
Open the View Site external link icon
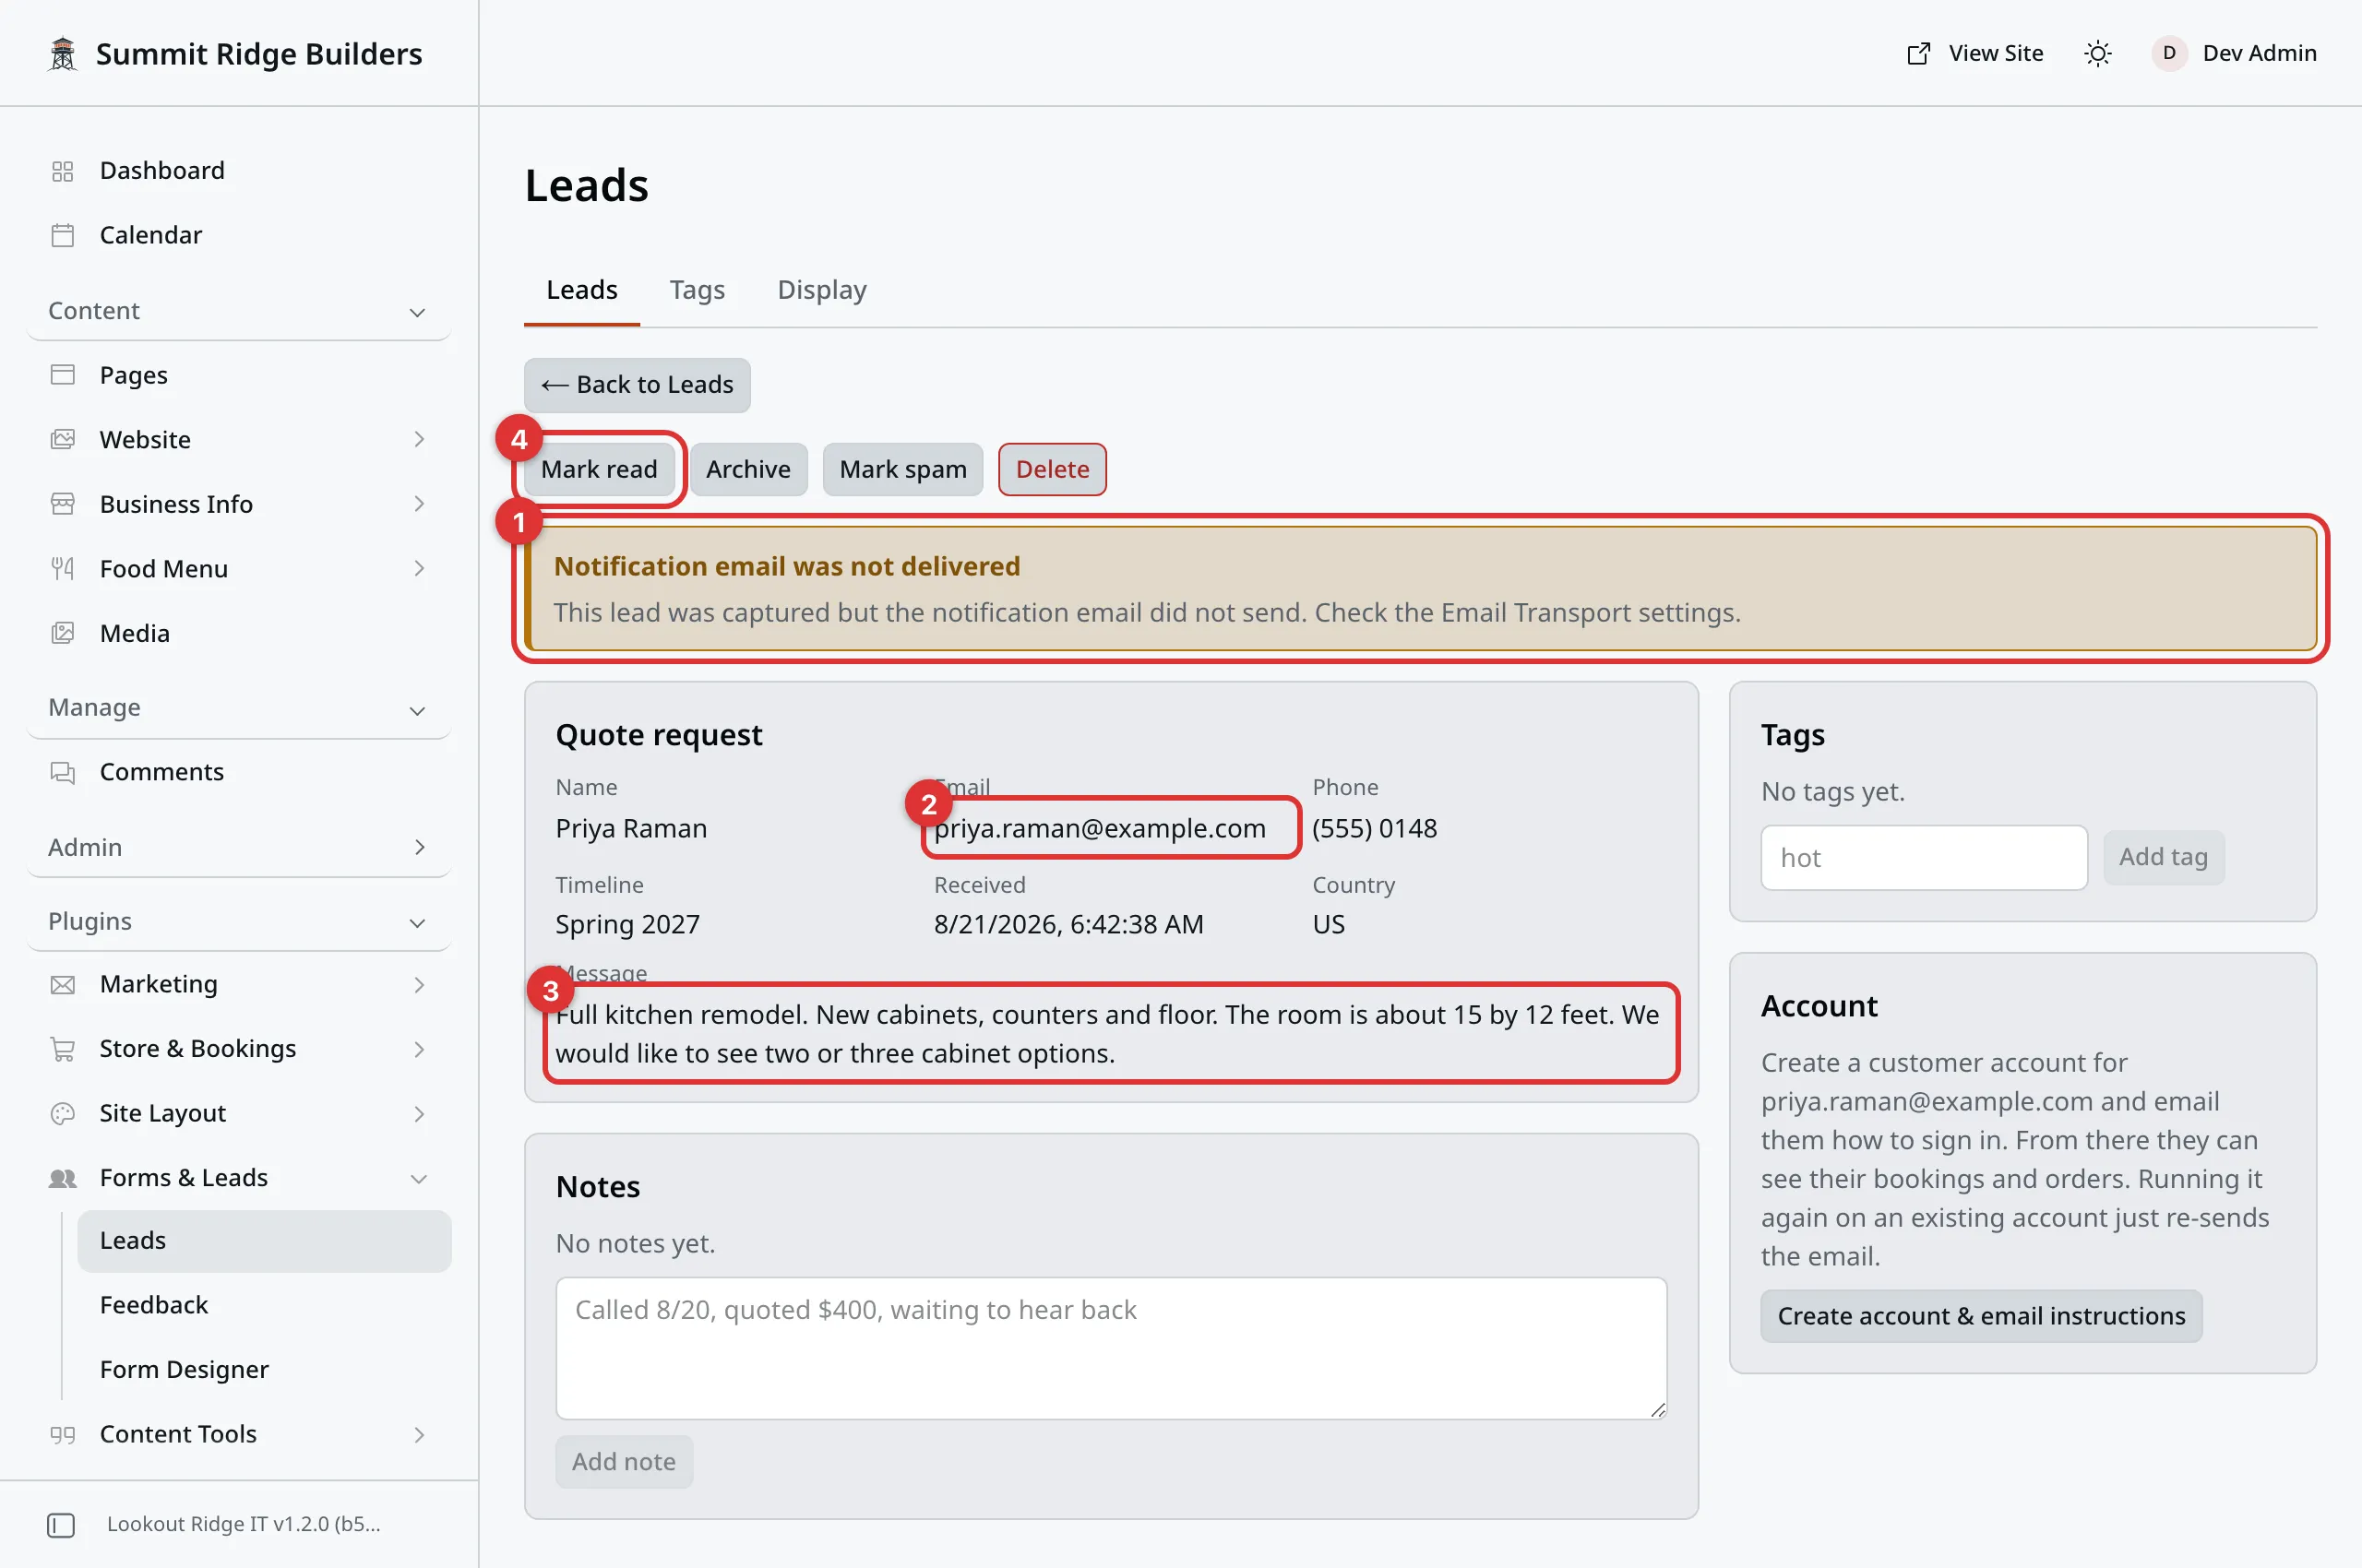coord(1918,53)
